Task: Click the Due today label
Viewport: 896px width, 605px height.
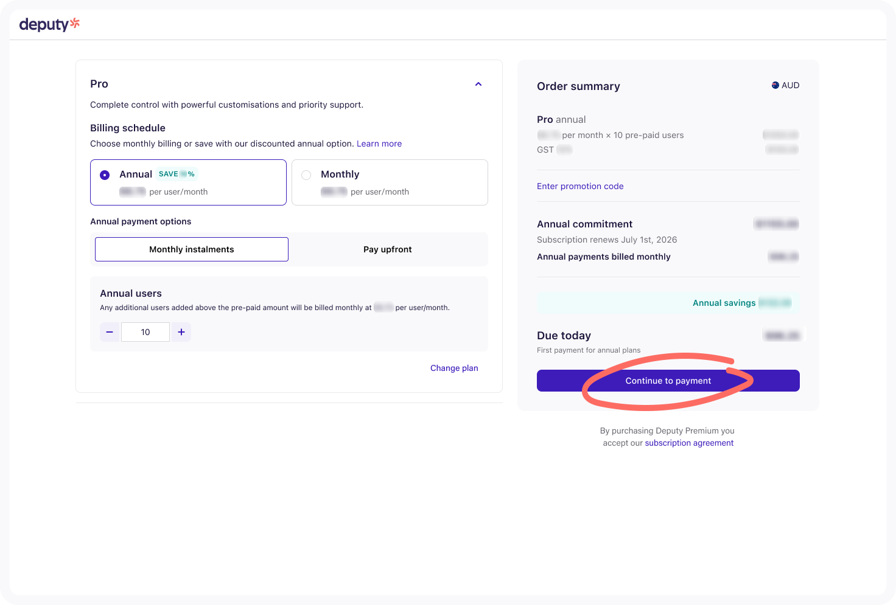Action: click(x=564, y=336)
